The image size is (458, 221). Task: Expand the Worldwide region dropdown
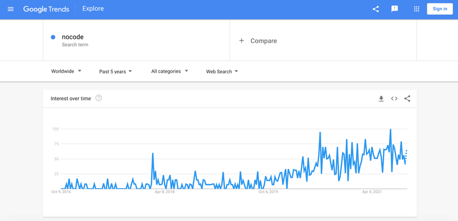click(66, 71)
